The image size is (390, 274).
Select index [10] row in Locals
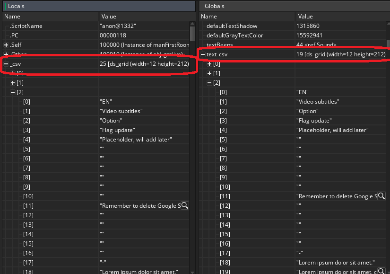tap(96, 196)
